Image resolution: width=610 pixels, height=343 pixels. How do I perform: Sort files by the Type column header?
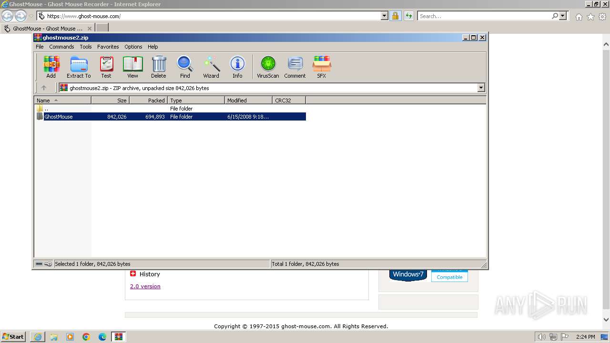click(196, 101)
